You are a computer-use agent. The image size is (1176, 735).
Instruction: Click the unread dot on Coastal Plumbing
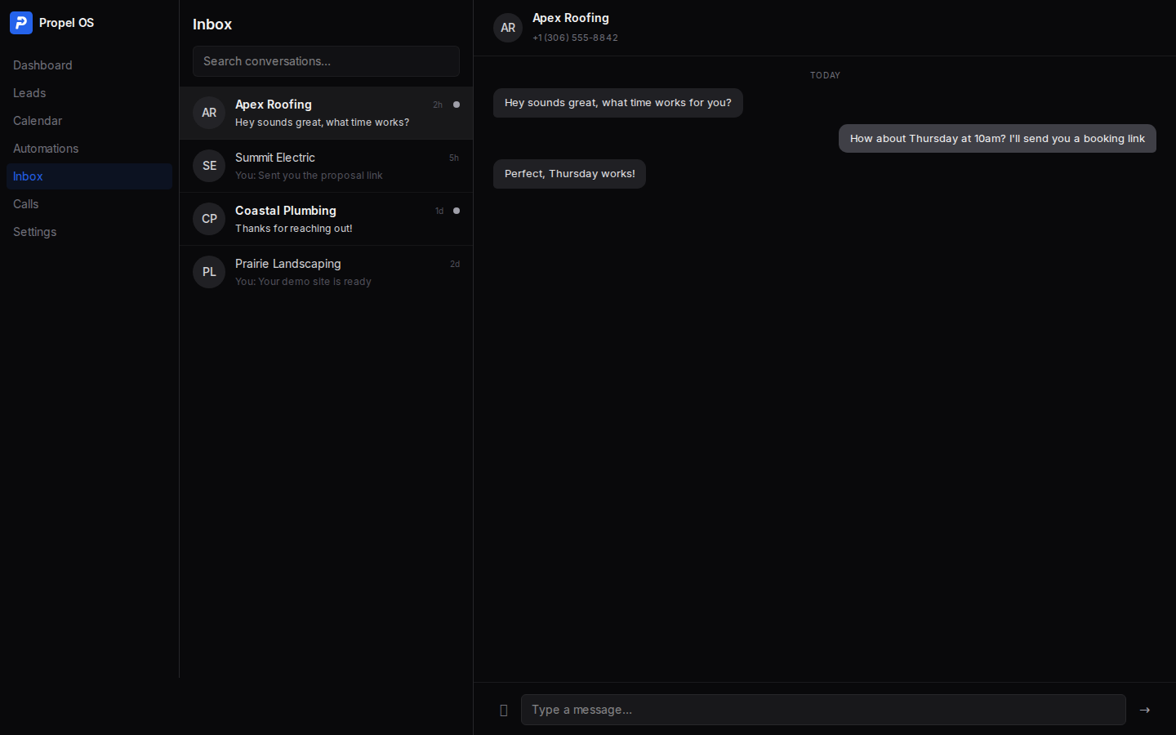(x=457, y=211)
